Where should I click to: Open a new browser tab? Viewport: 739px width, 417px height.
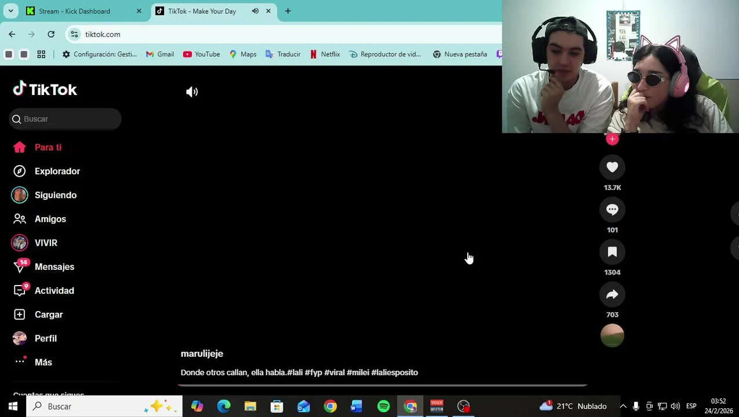(x=287, y=11)
